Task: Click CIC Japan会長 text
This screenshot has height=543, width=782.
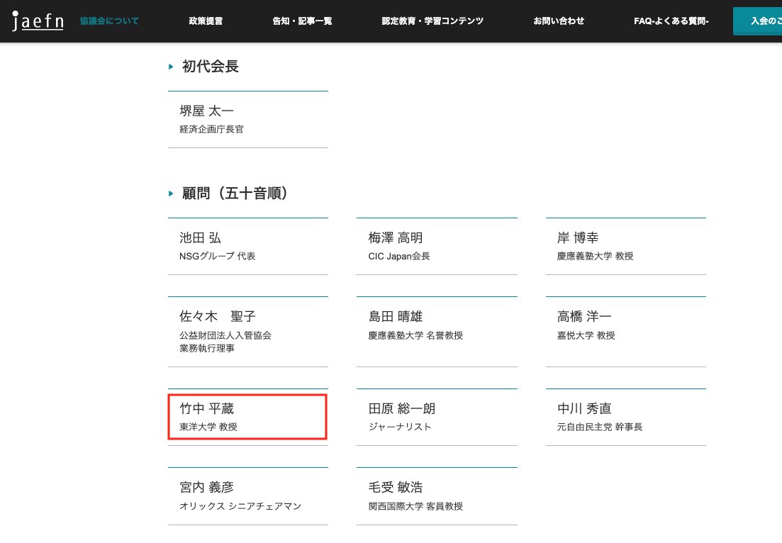Action: 399,256
